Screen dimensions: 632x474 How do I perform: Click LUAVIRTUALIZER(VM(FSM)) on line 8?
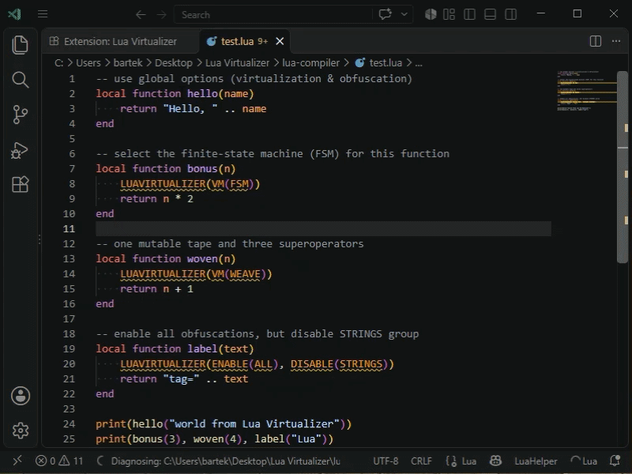click(x=190, y=184)
